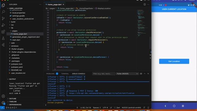Click the pages breadcrumb segment
197x111 pixels.
pyautogui.click(x=52, y=8)
